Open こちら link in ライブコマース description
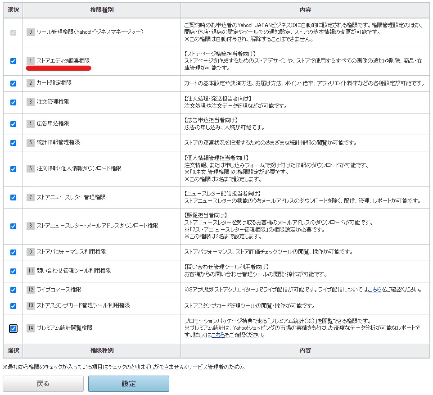The height and width of the screenshot is (395, 433). click(x=374, y=290)
